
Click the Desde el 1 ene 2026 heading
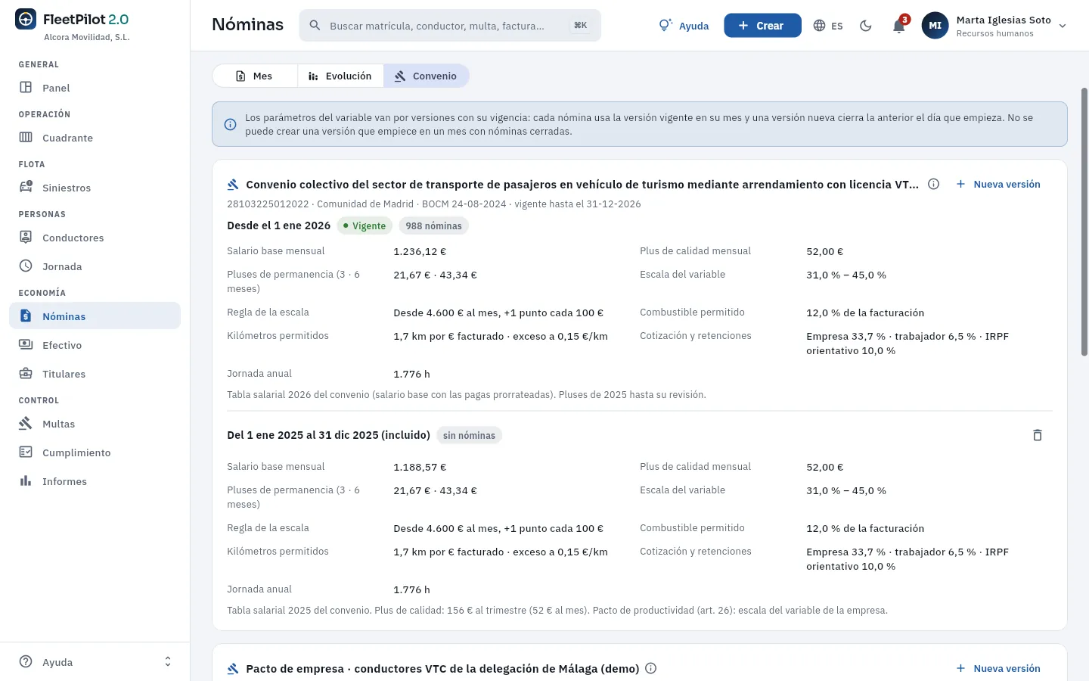[x=278, y=225]
